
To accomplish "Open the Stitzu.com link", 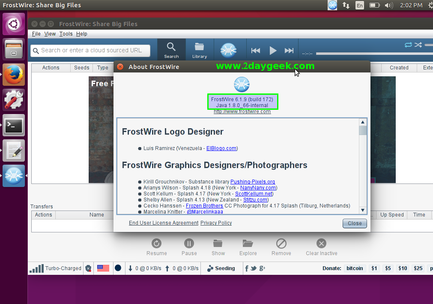I will coord(255,200).
